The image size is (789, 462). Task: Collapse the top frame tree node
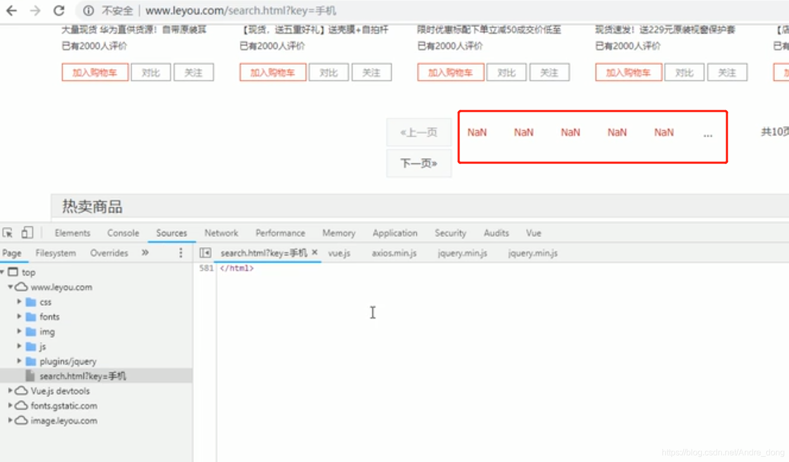click(2, 272)
